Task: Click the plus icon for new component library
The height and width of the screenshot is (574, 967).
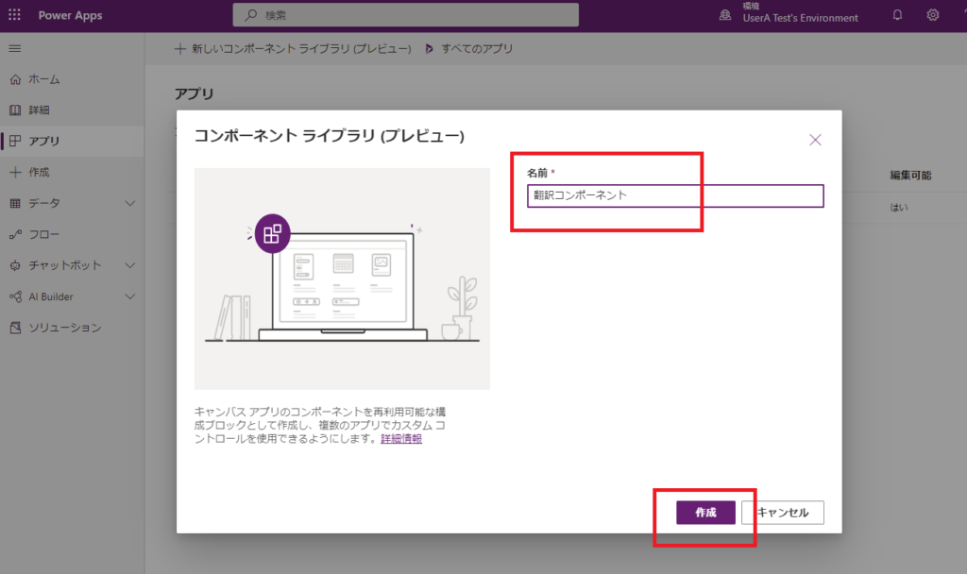Action: tap(180, 49)
